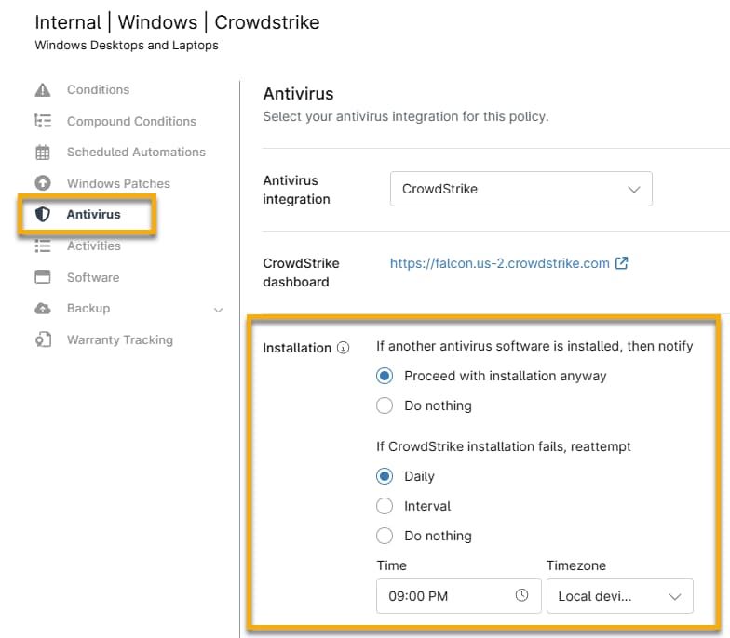The image size is (730, 638).
Task: Click the Backup cloud icon
Action: (43, 309)
